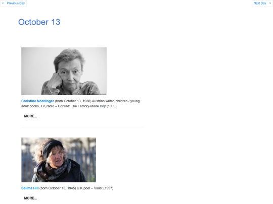The width and height of the screenshot is (273, 204).
Task: Click the born October 13, 1936 text
Action: pyautogui.click(x=73, y=101)
